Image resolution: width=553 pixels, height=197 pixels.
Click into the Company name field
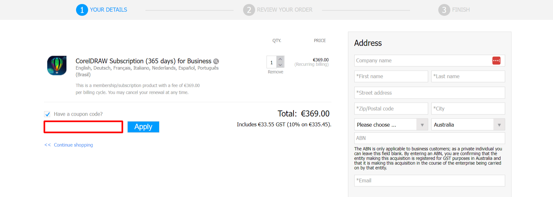pyautogui.click(x=429, y=60)
